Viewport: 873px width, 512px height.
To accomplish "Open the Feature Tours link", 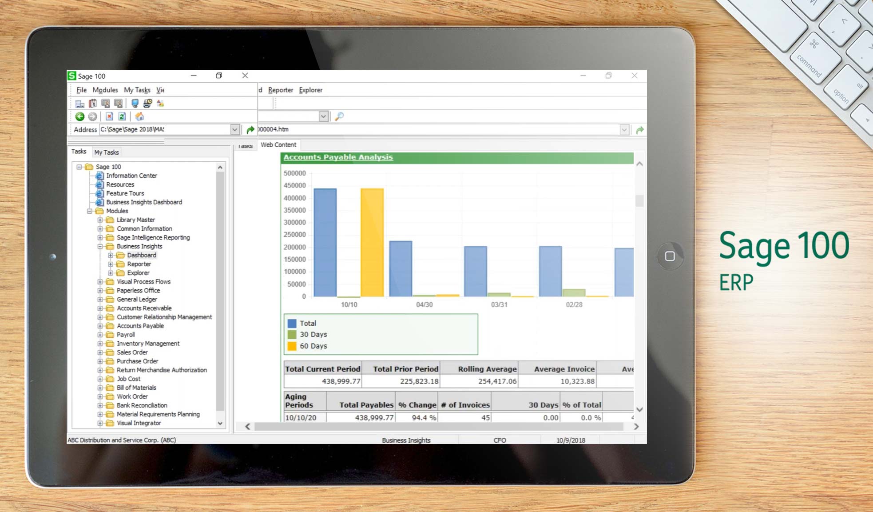I will 125,193.
